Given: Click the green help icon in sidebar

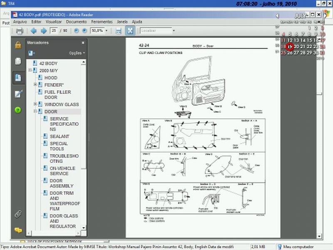Looking at the screenshot, I should click(18, 110).
